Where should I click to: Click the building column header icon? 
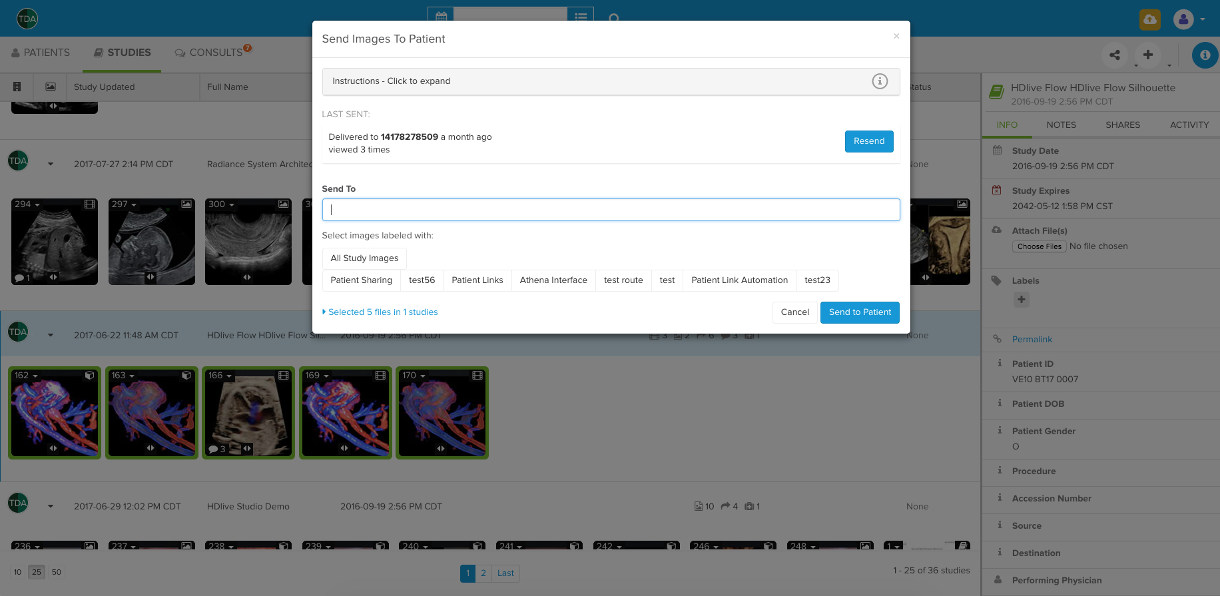click(x=17, y=87)
